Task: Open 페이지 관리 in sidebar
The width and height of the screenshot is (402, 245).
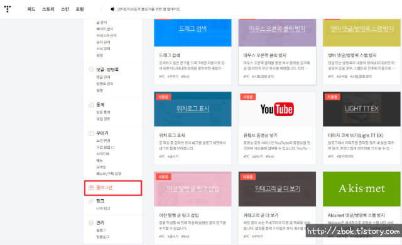Action: [x=105, y=29]
